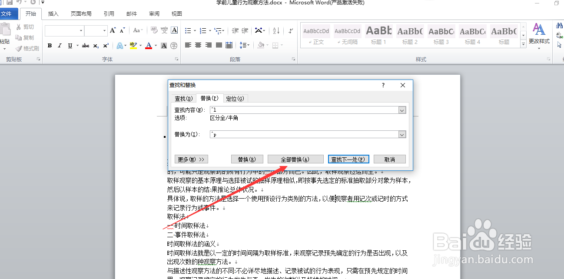Click the Copy (复制) button

25,38
